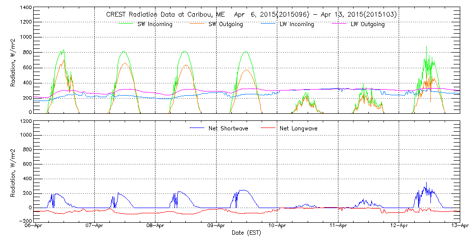
Task: Click the LW Outgoing legend label
Action: 367,24
